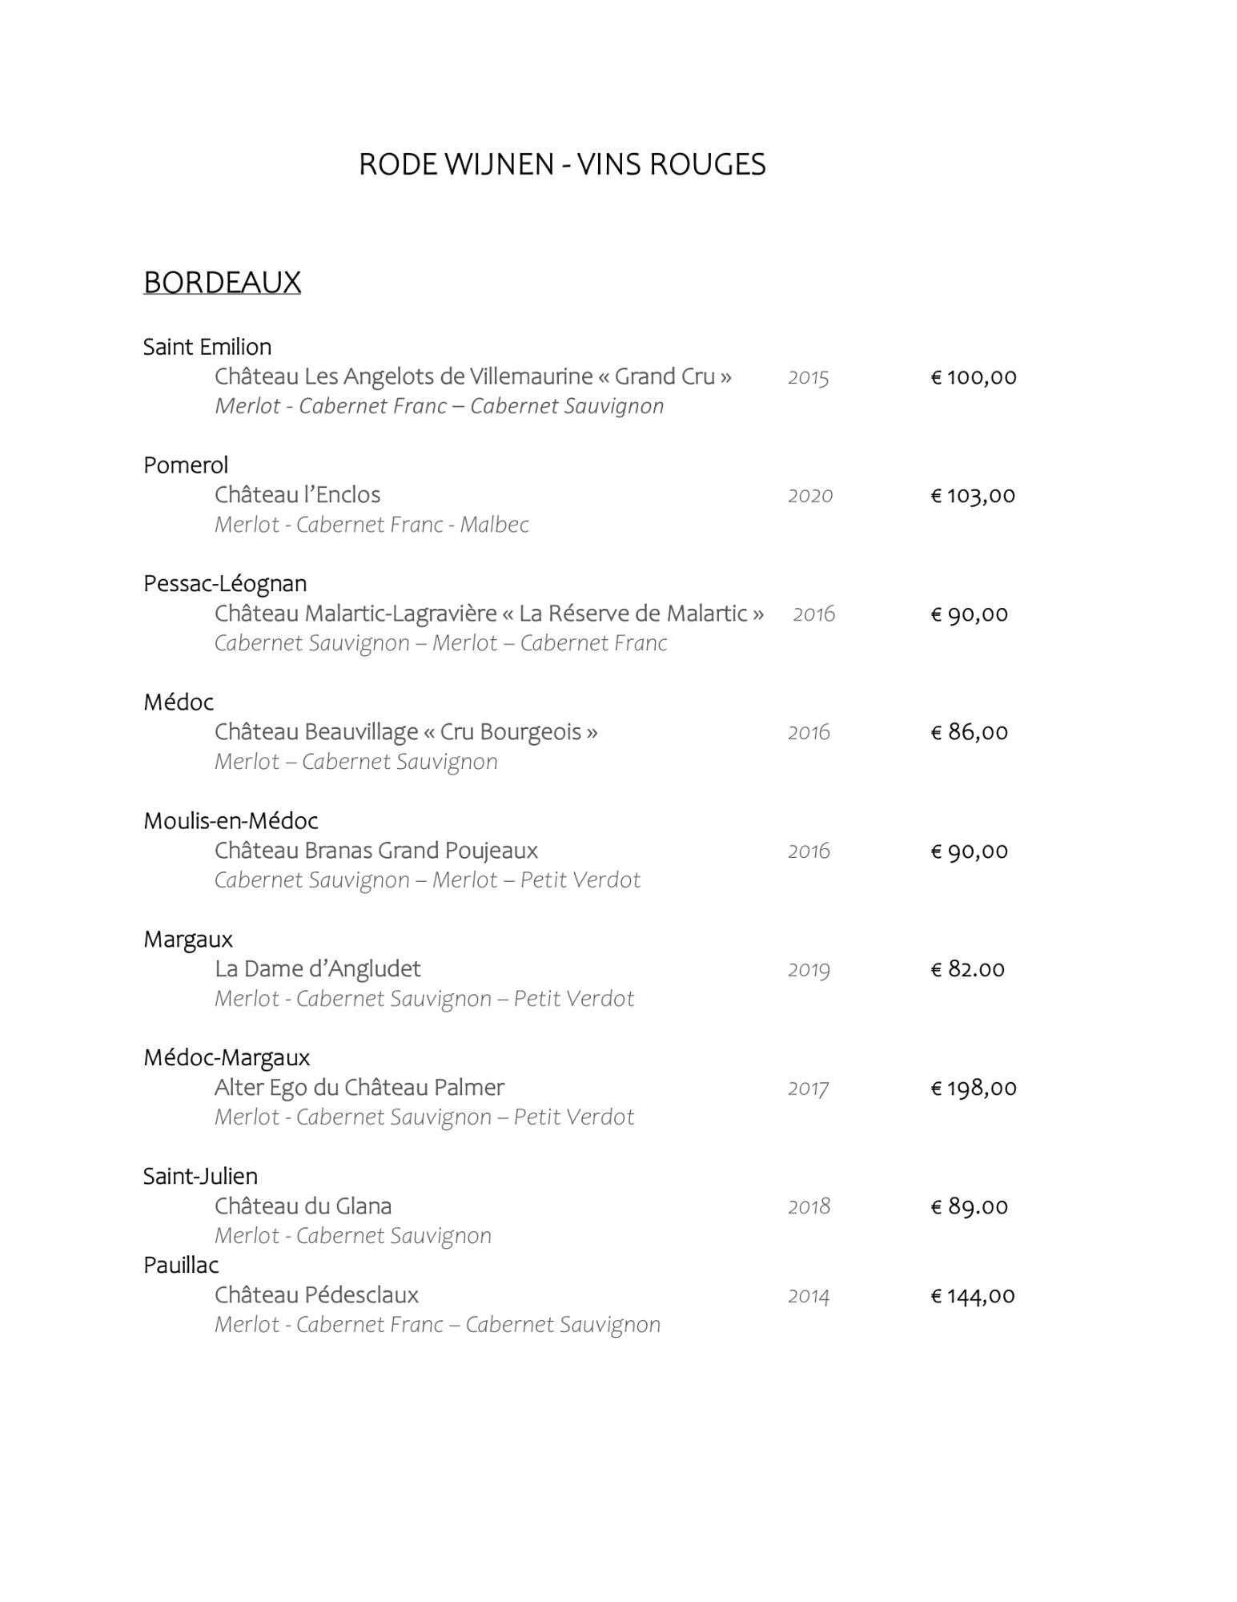The width and height of the screenshot is (1237, 1602).
Task: Click the € 100,00 price
Action: pos(973,377)
